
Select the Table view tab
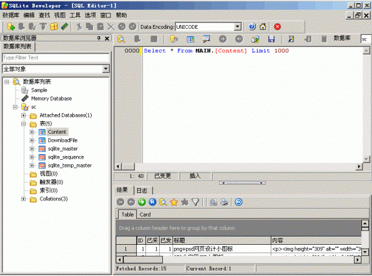click(127, 214)
